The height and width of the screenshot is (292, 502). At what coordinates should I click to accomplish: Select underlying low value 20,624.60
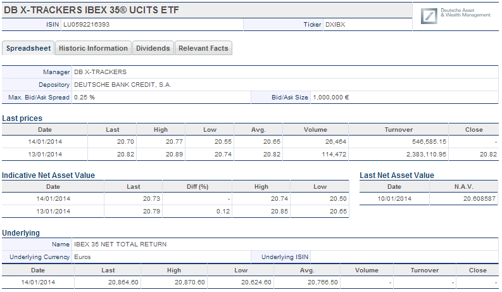click(256, 282)
